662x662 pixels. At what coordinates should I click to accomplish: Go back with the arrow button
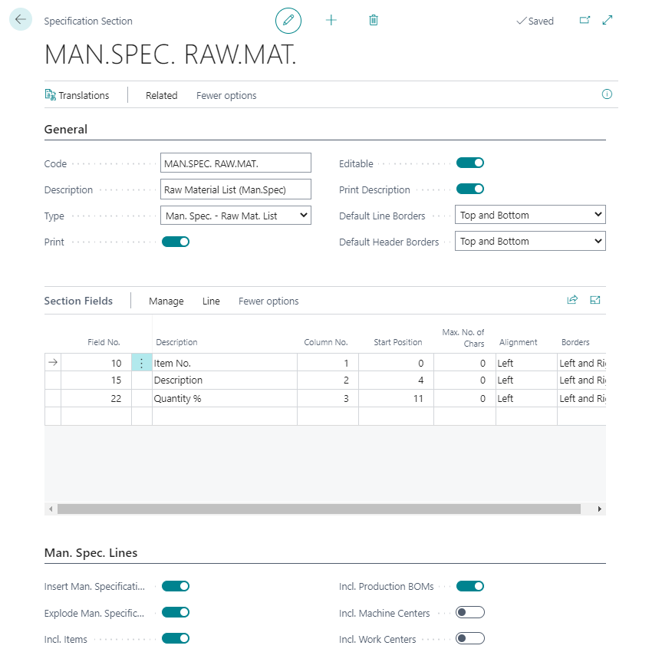pyautogui.click(x=20, y=19)
